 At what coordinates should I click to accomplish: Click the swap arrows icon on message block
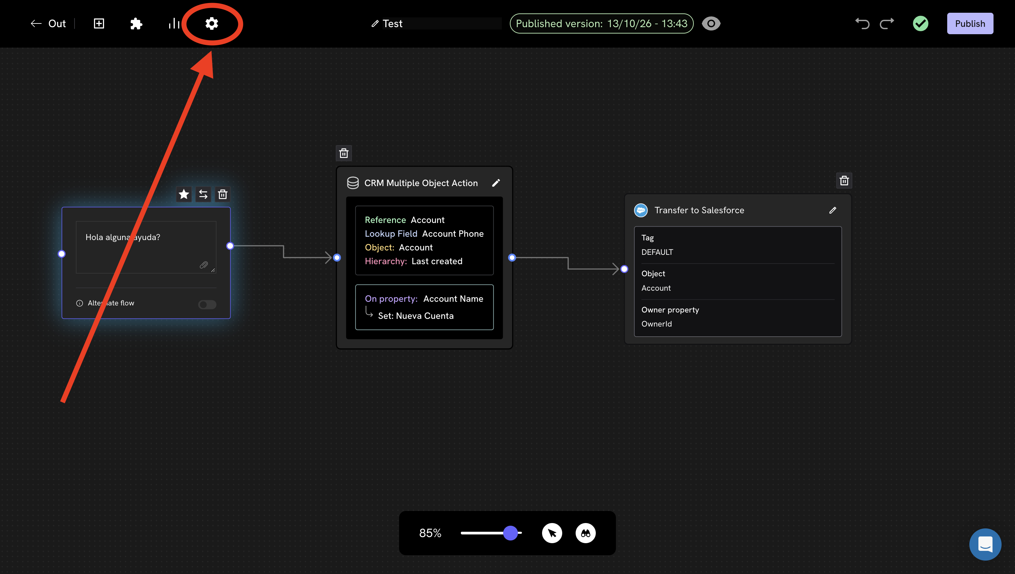pyautogui.click(x=203, y=194)
